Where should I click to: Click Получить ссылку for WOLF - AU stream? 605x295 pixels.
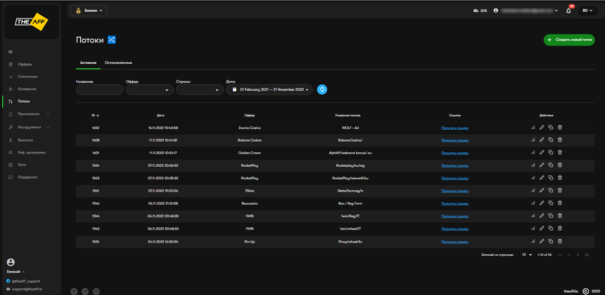pos(454,128)
